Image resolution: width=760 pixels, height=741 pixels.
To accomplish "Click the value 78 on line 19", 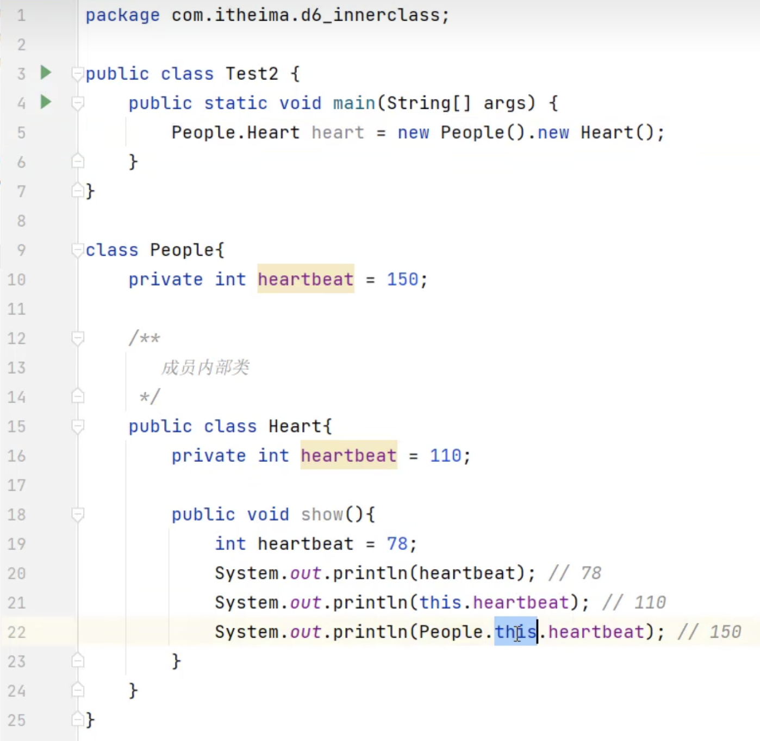I will [x=397, y=544].
